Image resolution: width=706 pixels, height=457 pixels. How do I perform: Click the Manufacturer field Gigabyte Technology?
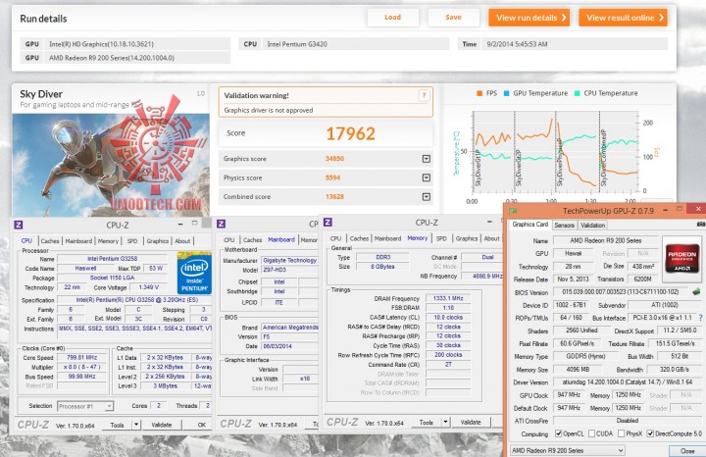tap(289, 260)
